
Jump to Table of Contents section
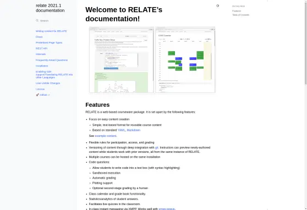click(240, 15)
